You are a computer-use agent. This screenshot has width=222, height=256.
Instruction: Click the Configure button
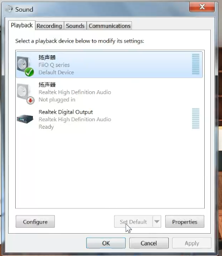[x=35, y=222]
